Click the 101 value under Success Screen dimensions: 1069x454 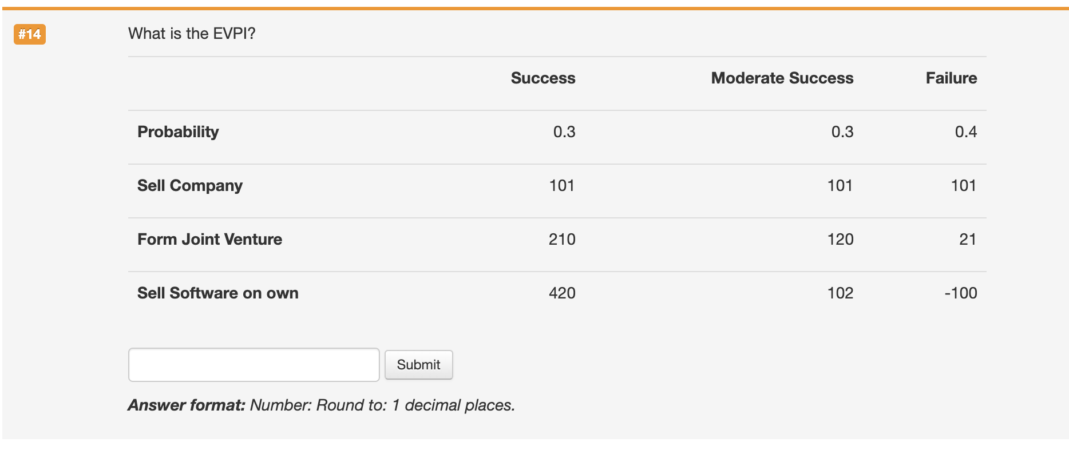563,185
